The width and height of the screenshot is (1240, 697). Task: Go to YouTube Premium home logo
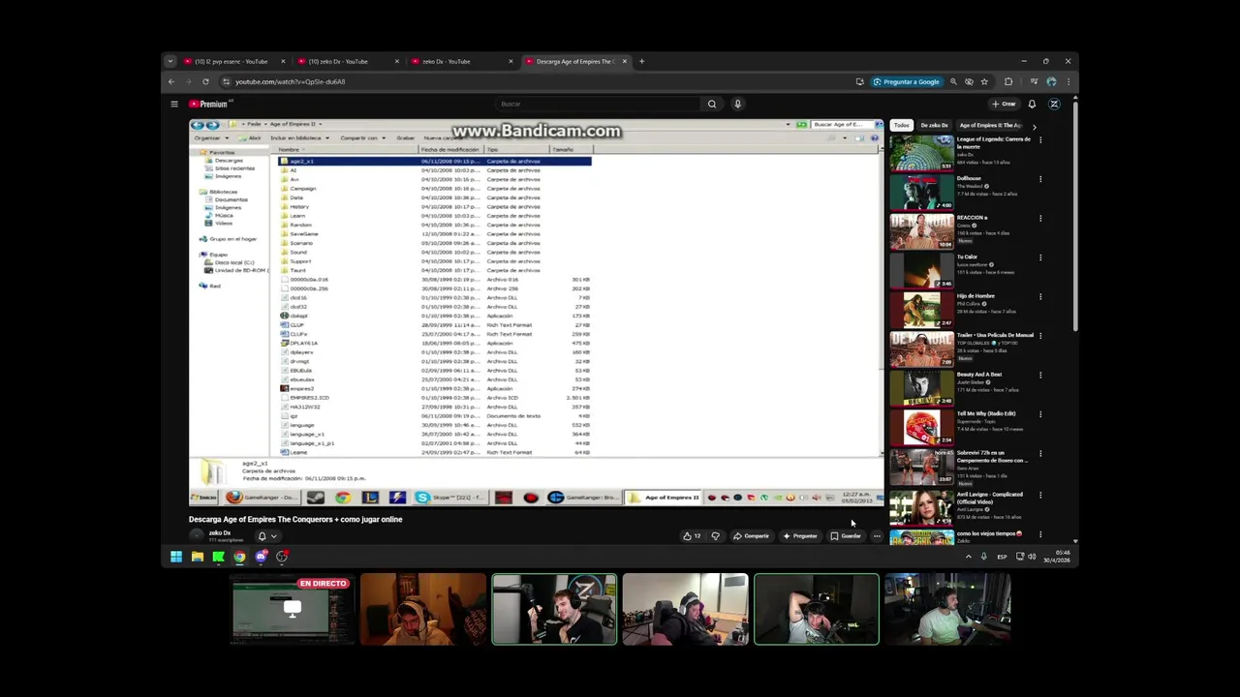tap(210, 104)
